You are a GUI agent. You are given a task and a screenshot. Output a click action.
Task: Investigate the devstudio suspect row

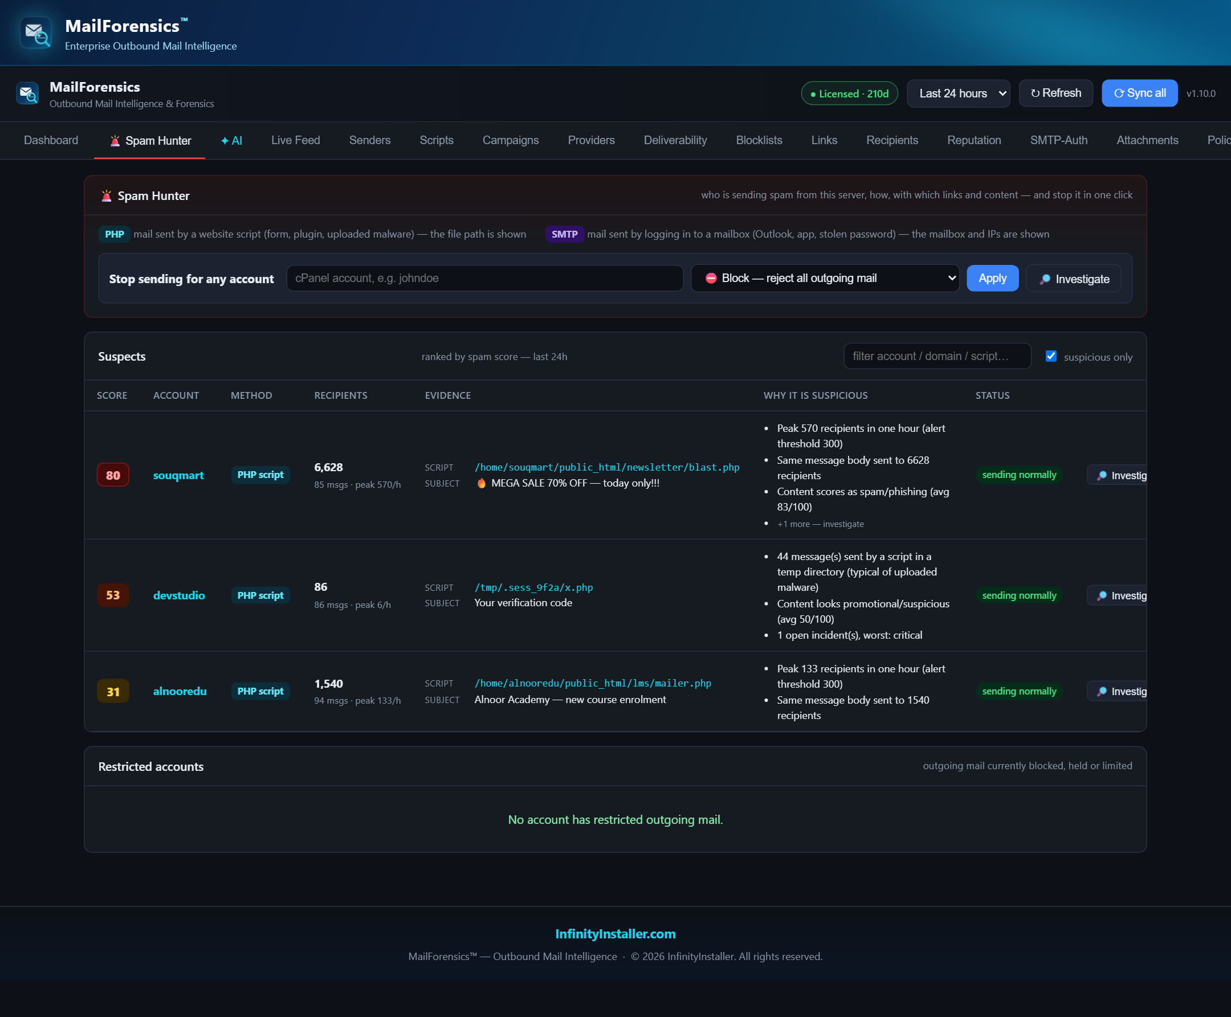coord(1118,595)
